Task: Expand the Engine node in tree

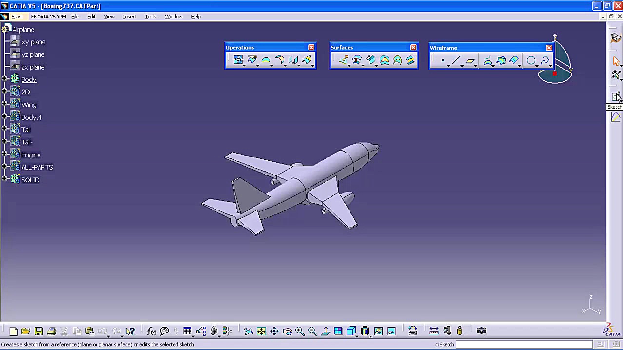Action: click(4, 154)
